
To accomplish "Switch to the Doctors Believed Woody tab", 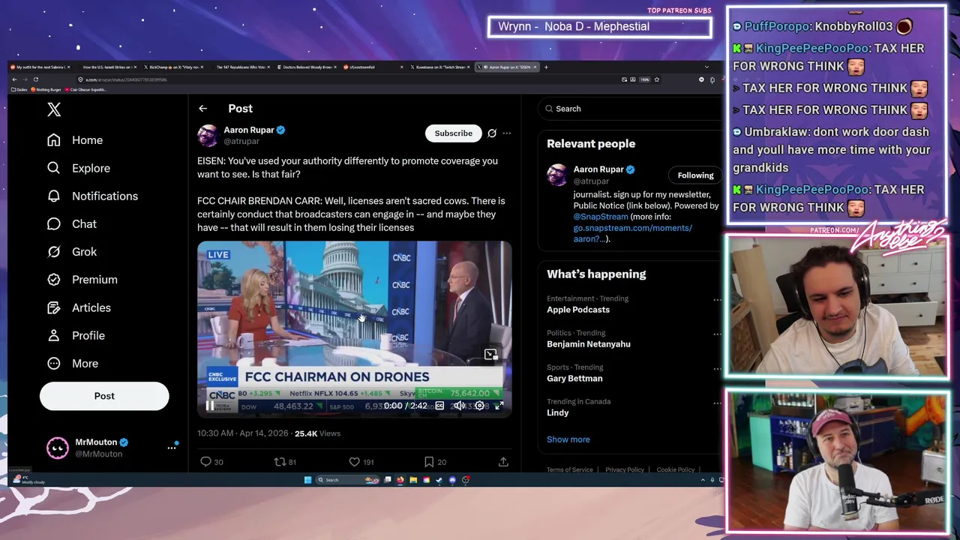I will 307,67.
